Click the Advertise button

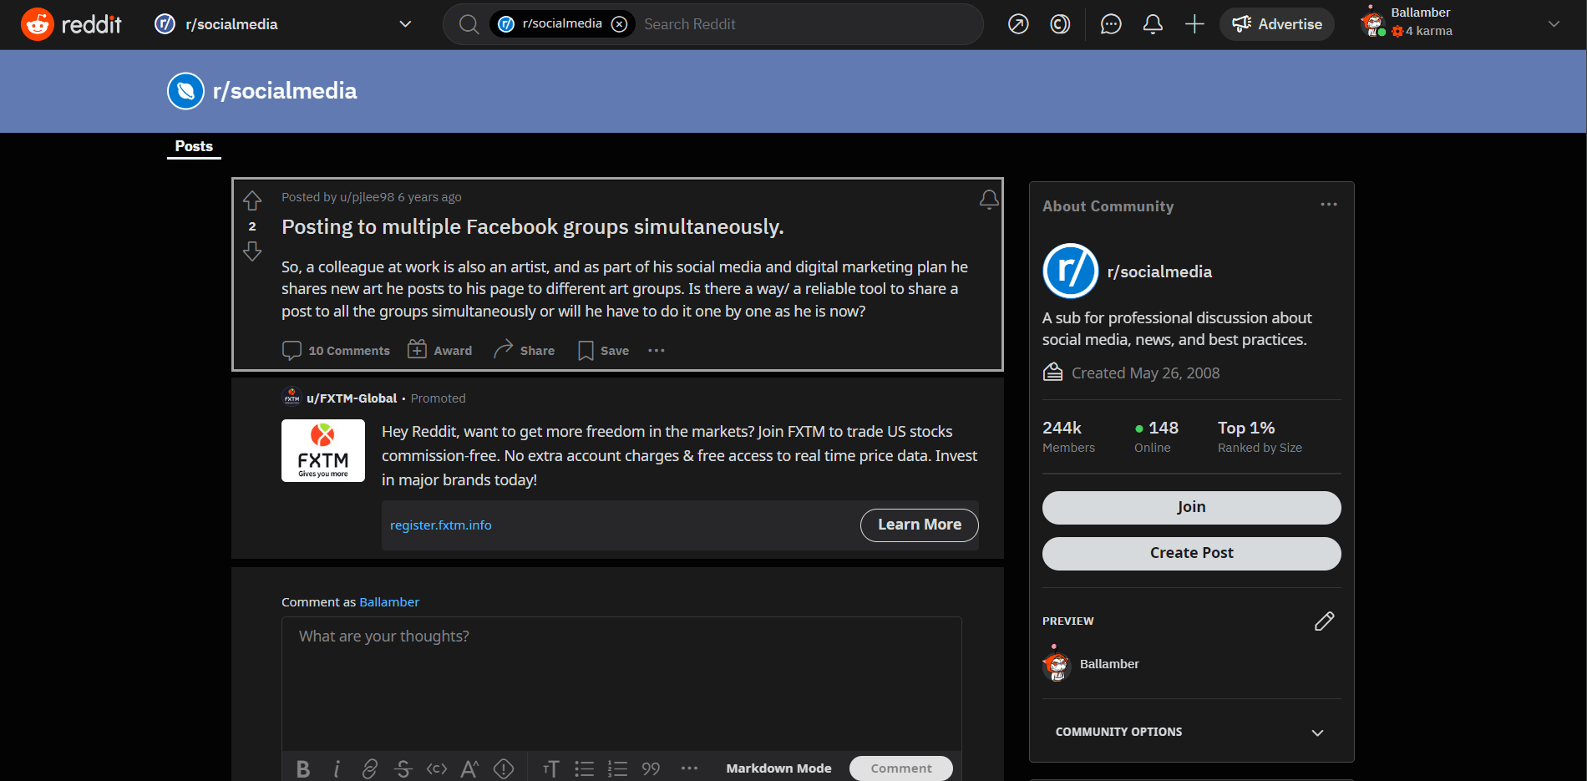coord(1277,24)
